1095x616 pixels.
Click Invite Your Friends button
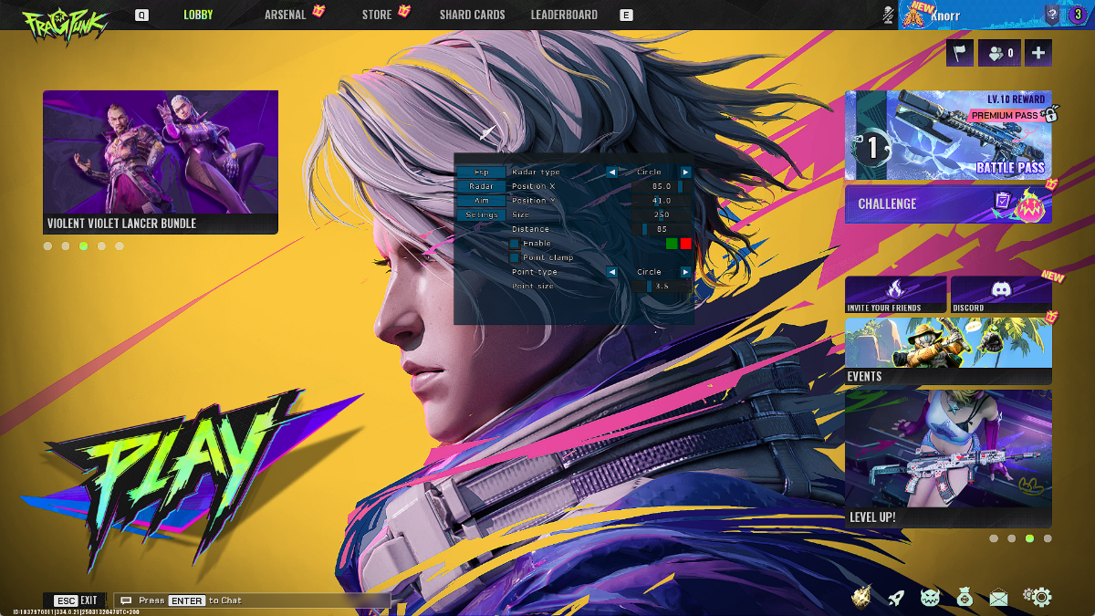click(x=895, y=295)
